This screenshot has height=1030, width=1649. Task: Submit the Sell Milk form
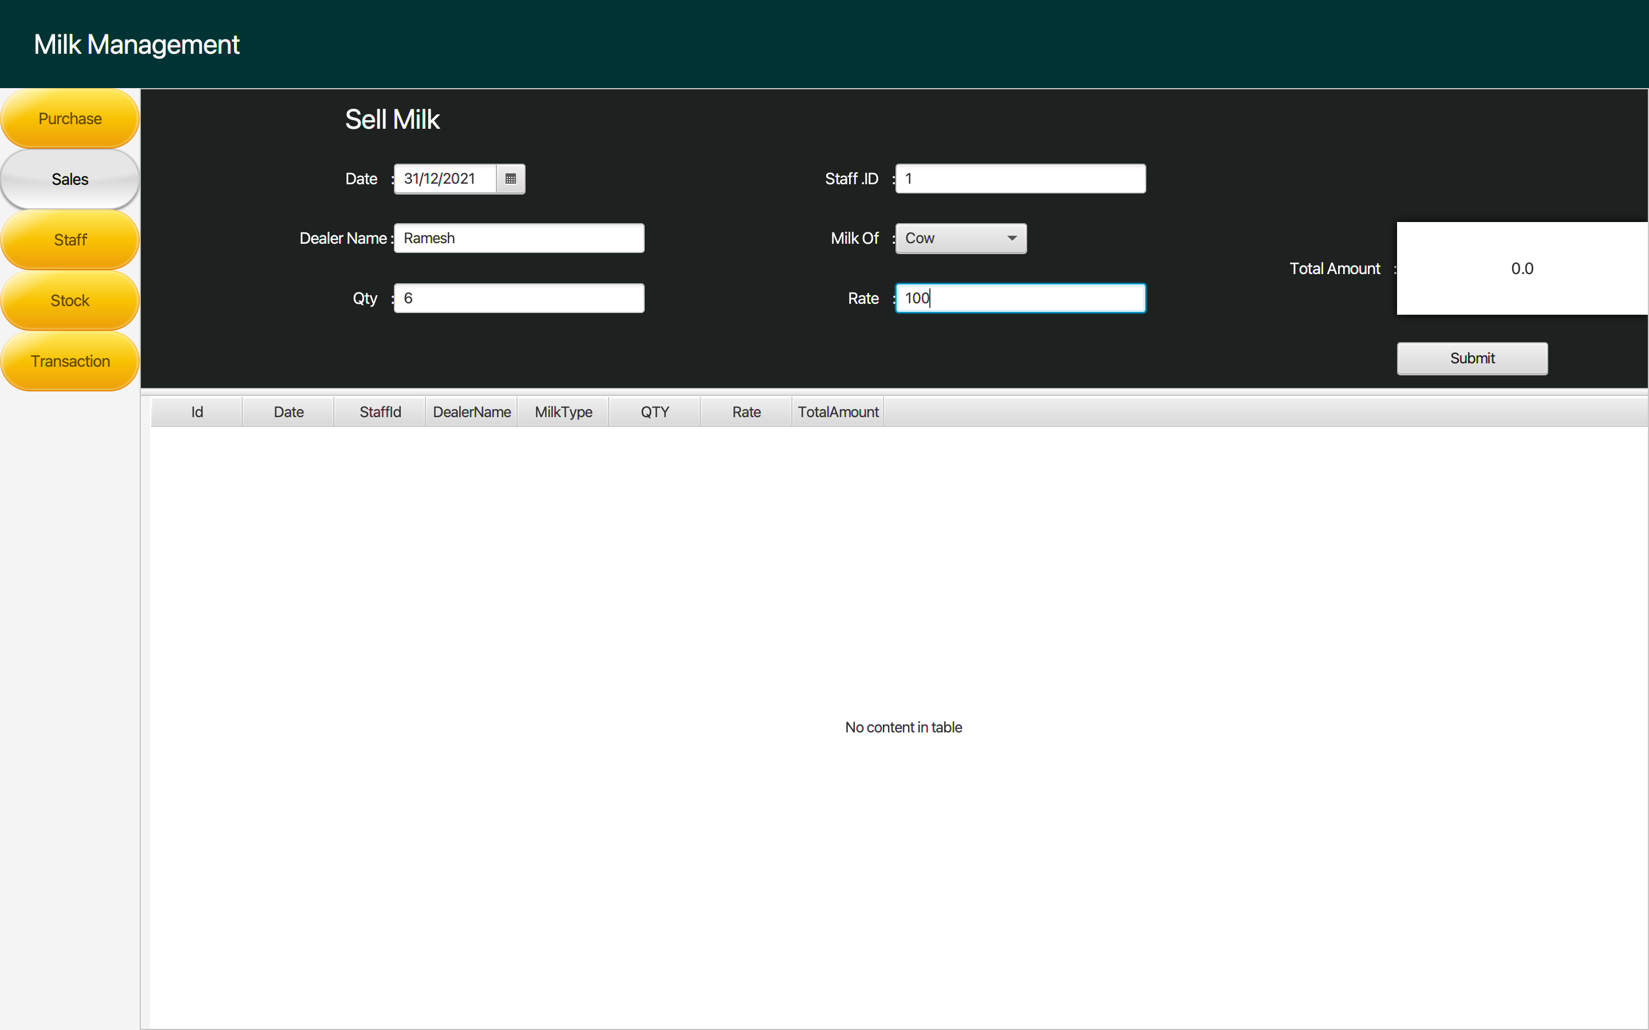(x=1472, y=358)
